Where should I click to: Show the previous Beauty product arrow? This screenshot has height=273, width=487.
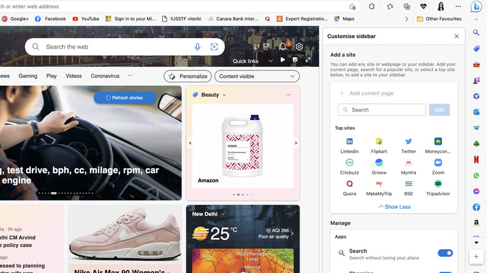[x=190, y=143]
